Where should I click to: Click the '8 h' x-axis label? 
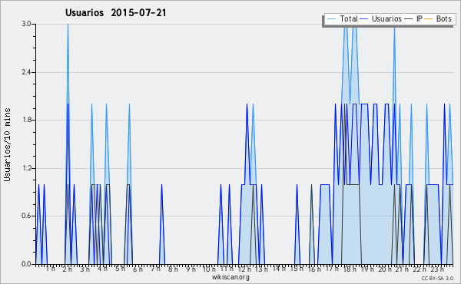(173, 269)
